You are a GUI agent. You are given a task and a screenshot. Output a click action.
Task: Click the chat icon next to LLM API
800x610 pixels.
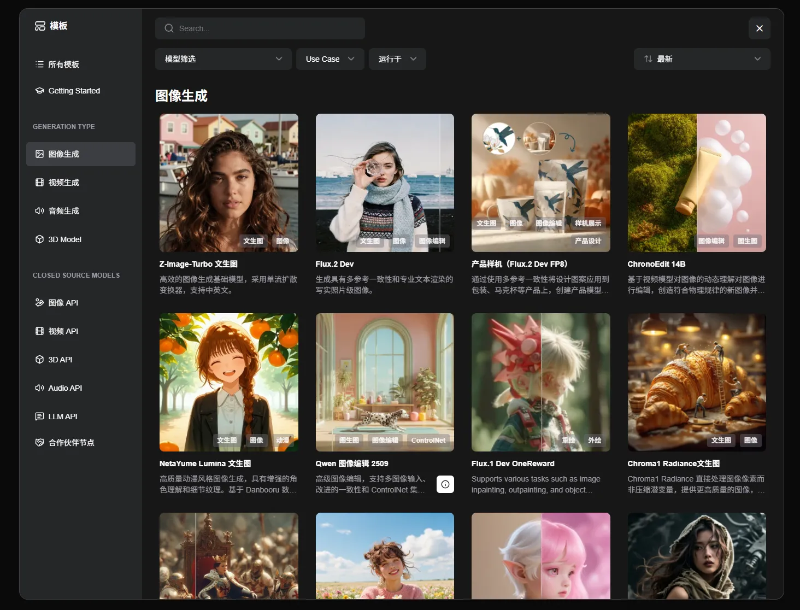(39, 417)
